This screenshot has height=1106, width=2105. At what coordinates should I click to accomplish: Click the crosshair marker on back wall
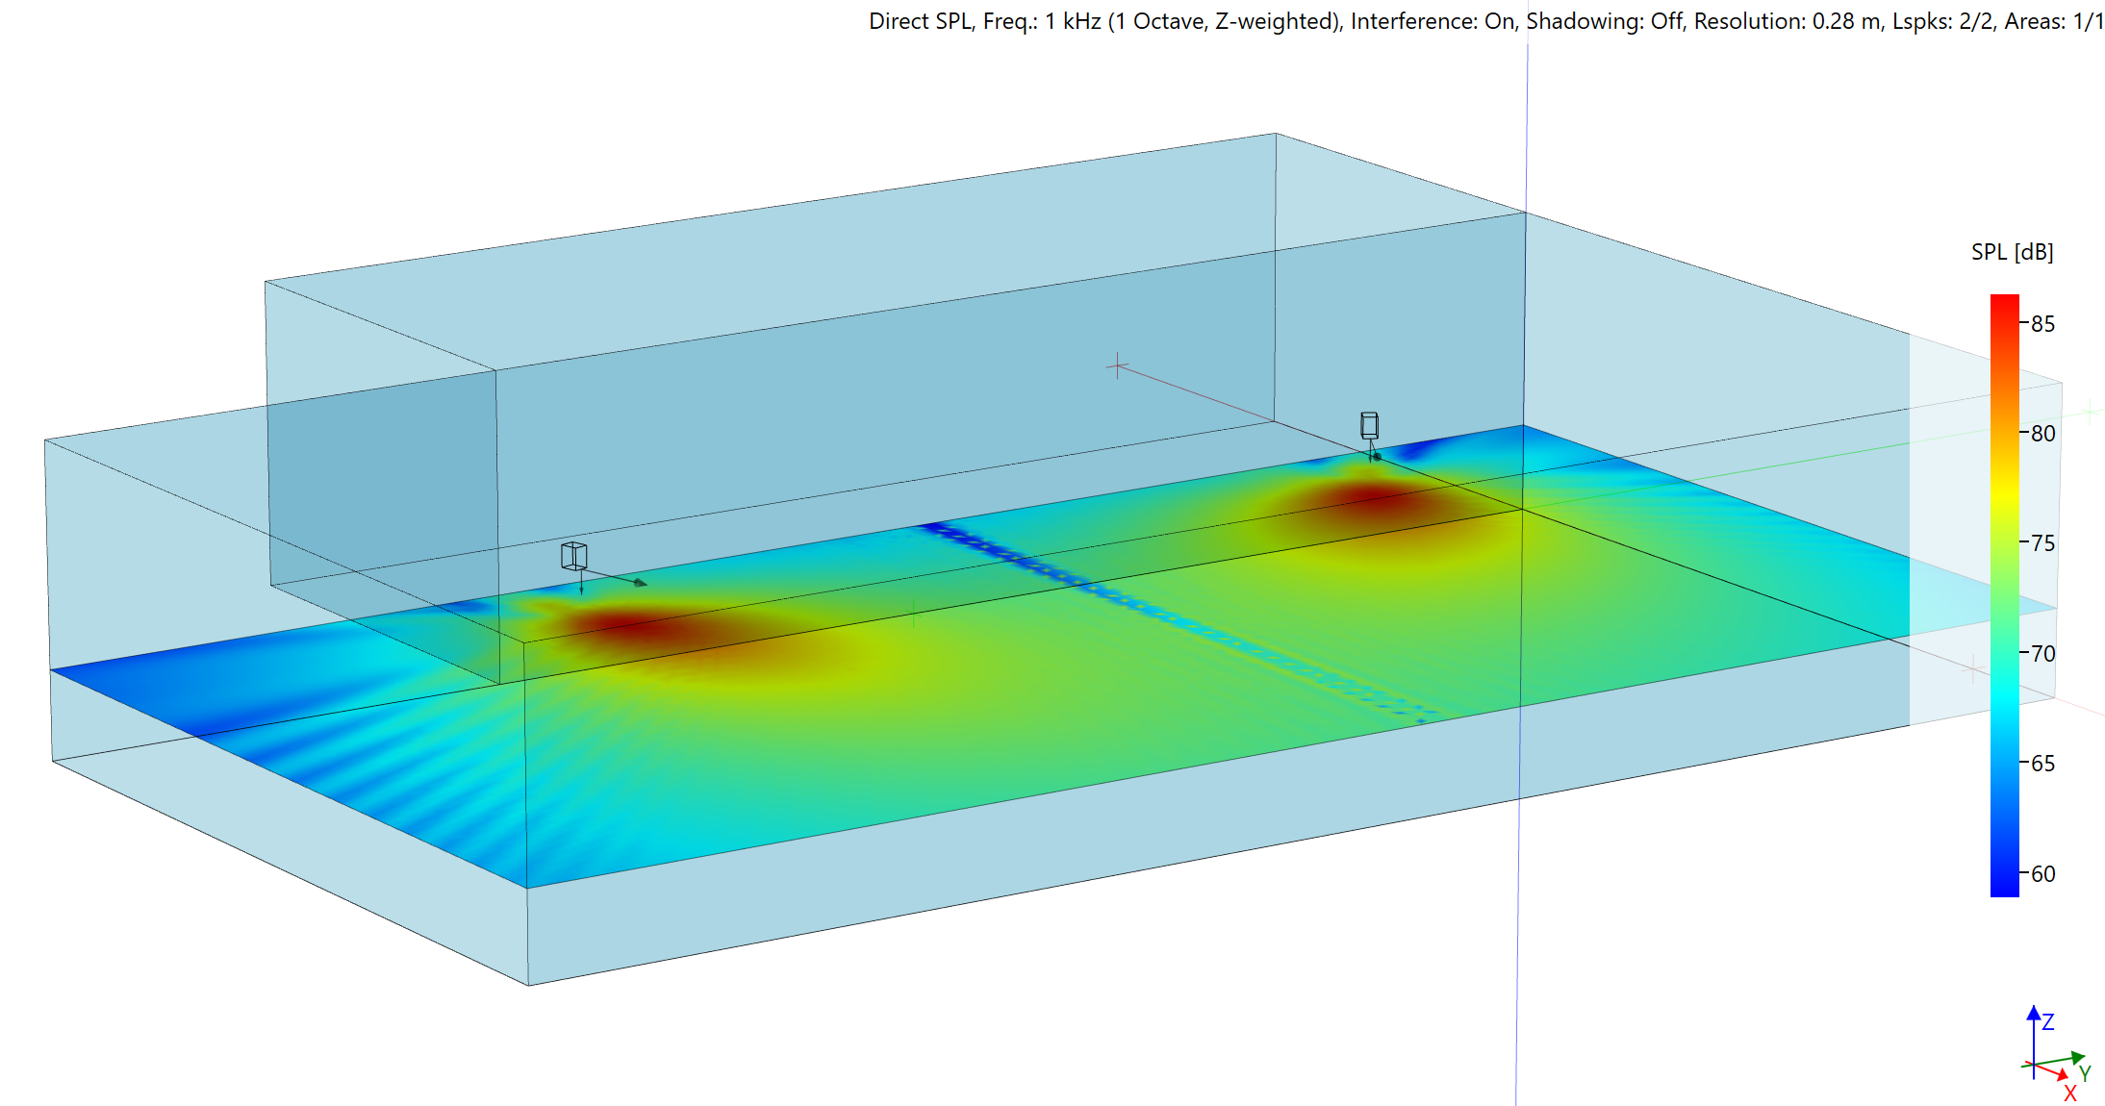click(x=1116, y=364)
